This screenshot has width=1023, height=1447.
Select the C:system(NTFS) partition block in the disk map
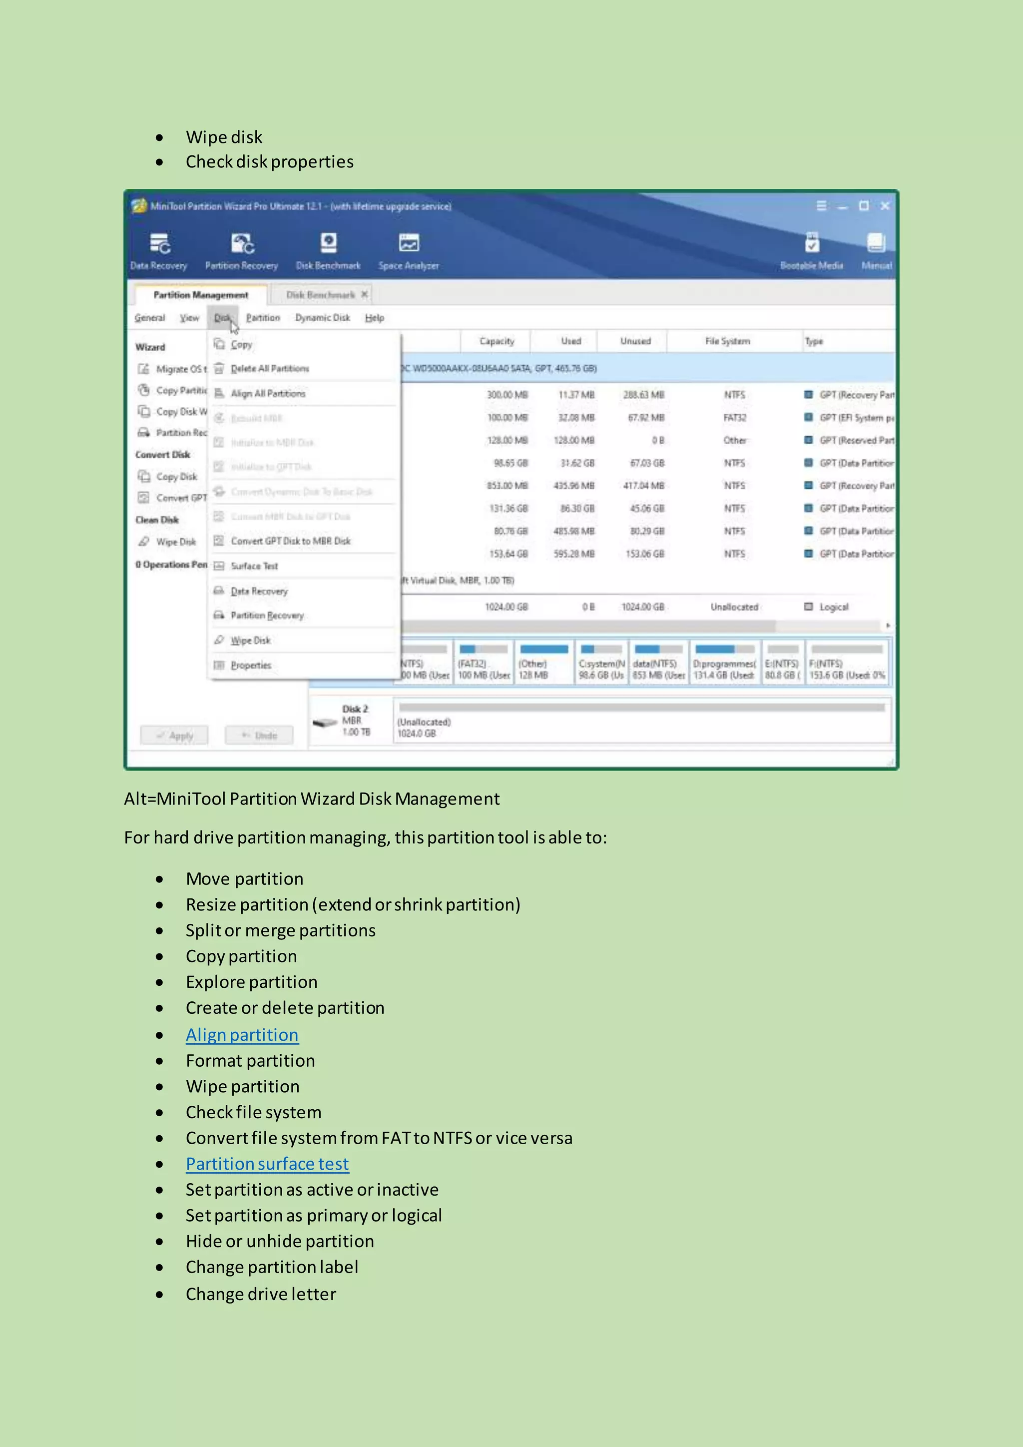point(601,662)
